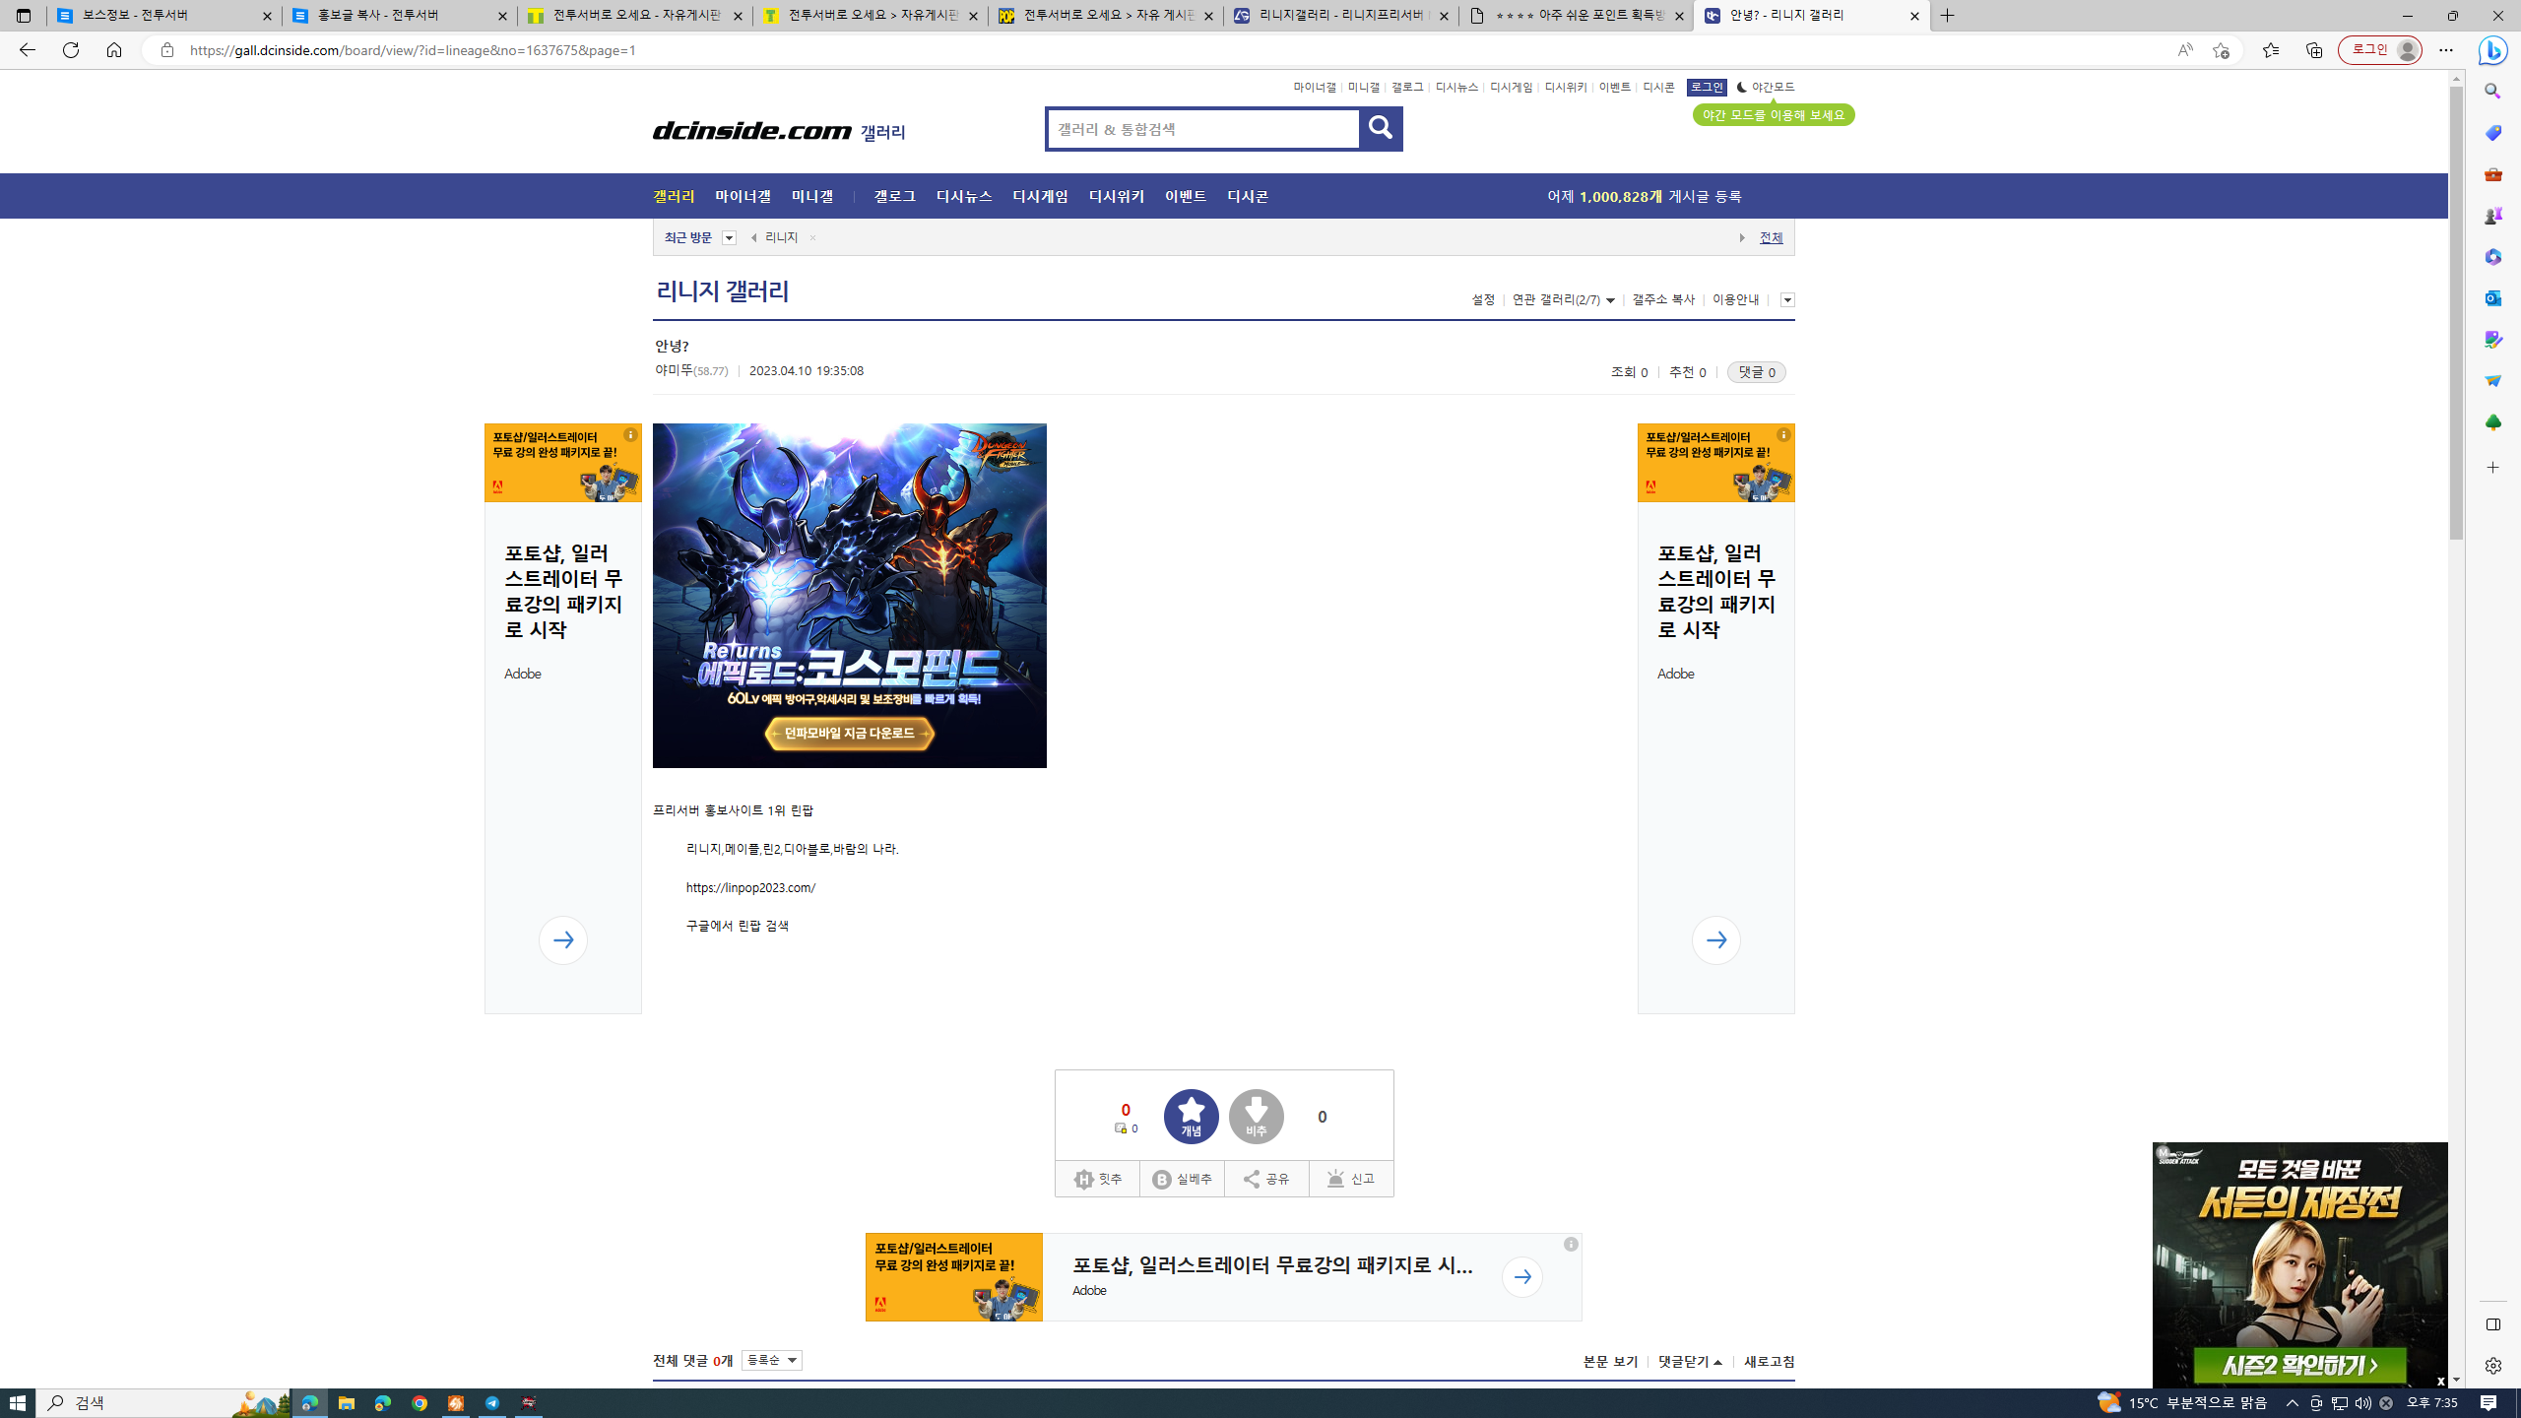Open sidebar Shopping tag icon

coord(2492,133)
